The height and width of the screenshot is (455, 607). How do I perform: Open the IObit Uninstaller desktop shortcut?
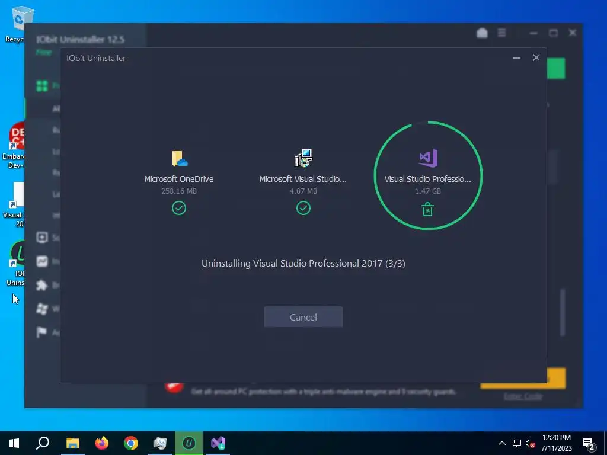[15, 263]
